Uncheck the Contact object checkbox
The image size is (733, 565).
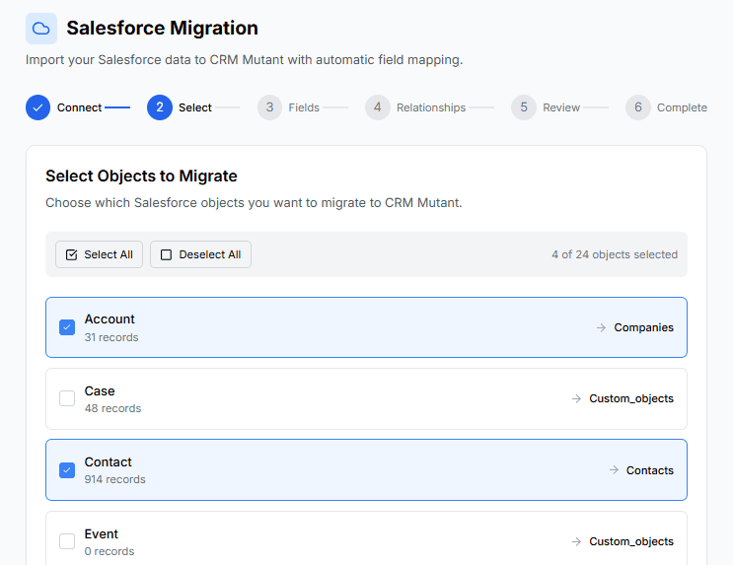(x=67, y=470)
